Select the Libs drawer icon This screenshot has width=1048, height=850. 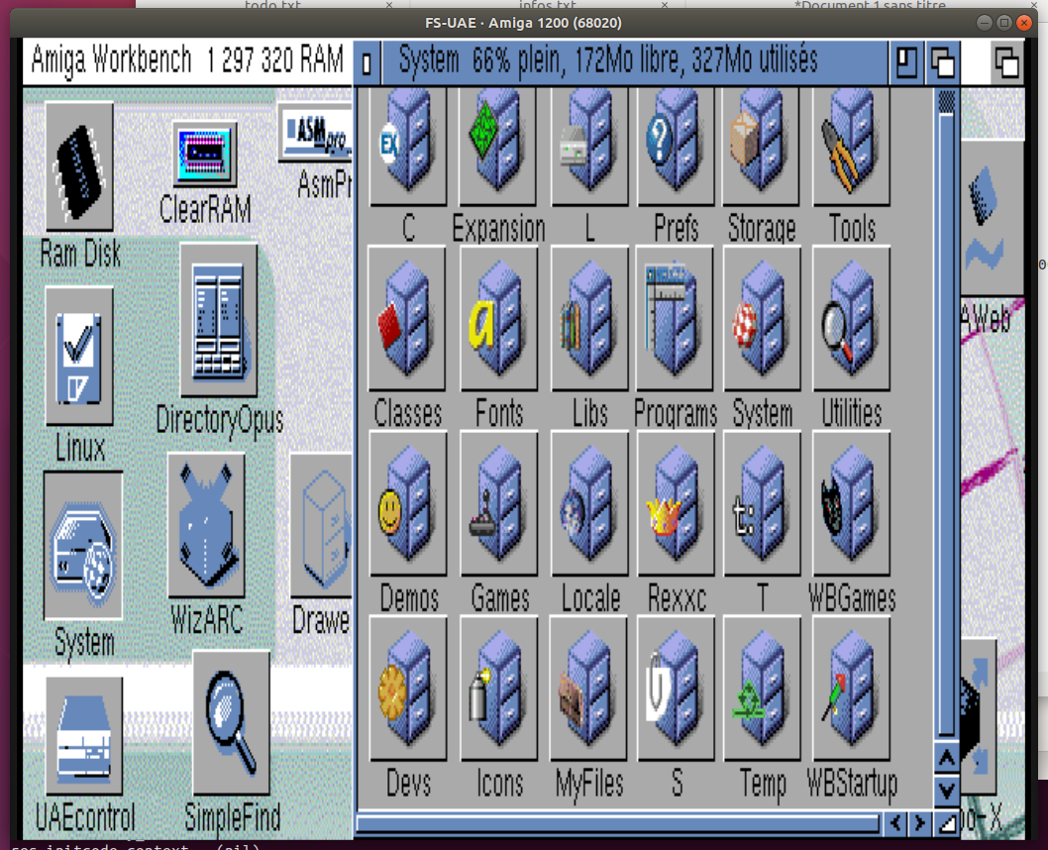pyautogui.click(x=589, y=318)
